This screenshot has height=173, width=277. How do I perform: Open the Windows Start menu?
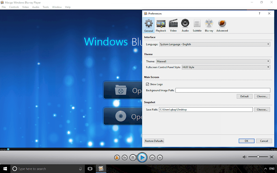(x=5, y=169)
